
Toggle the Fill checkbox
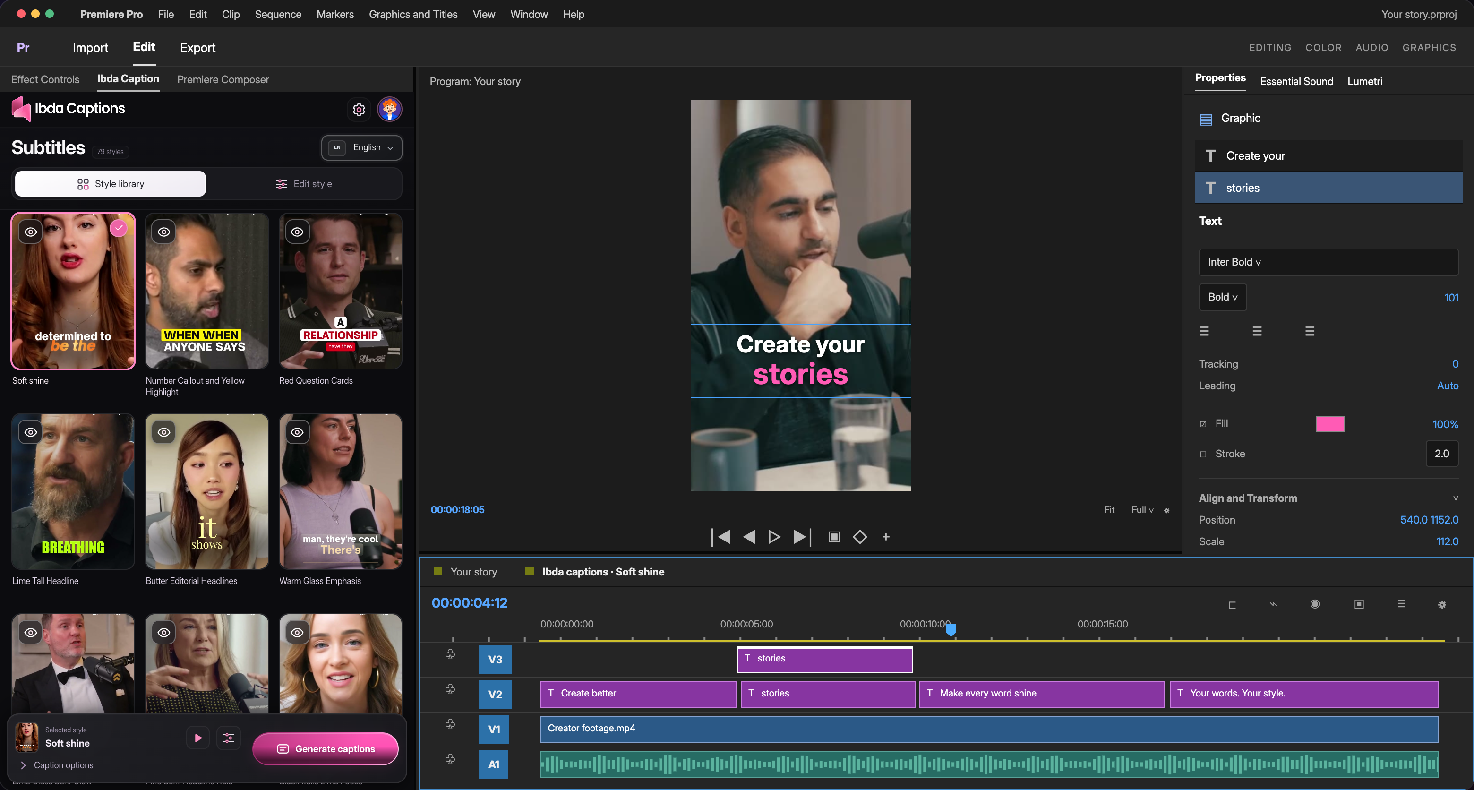click(1203, 424)
